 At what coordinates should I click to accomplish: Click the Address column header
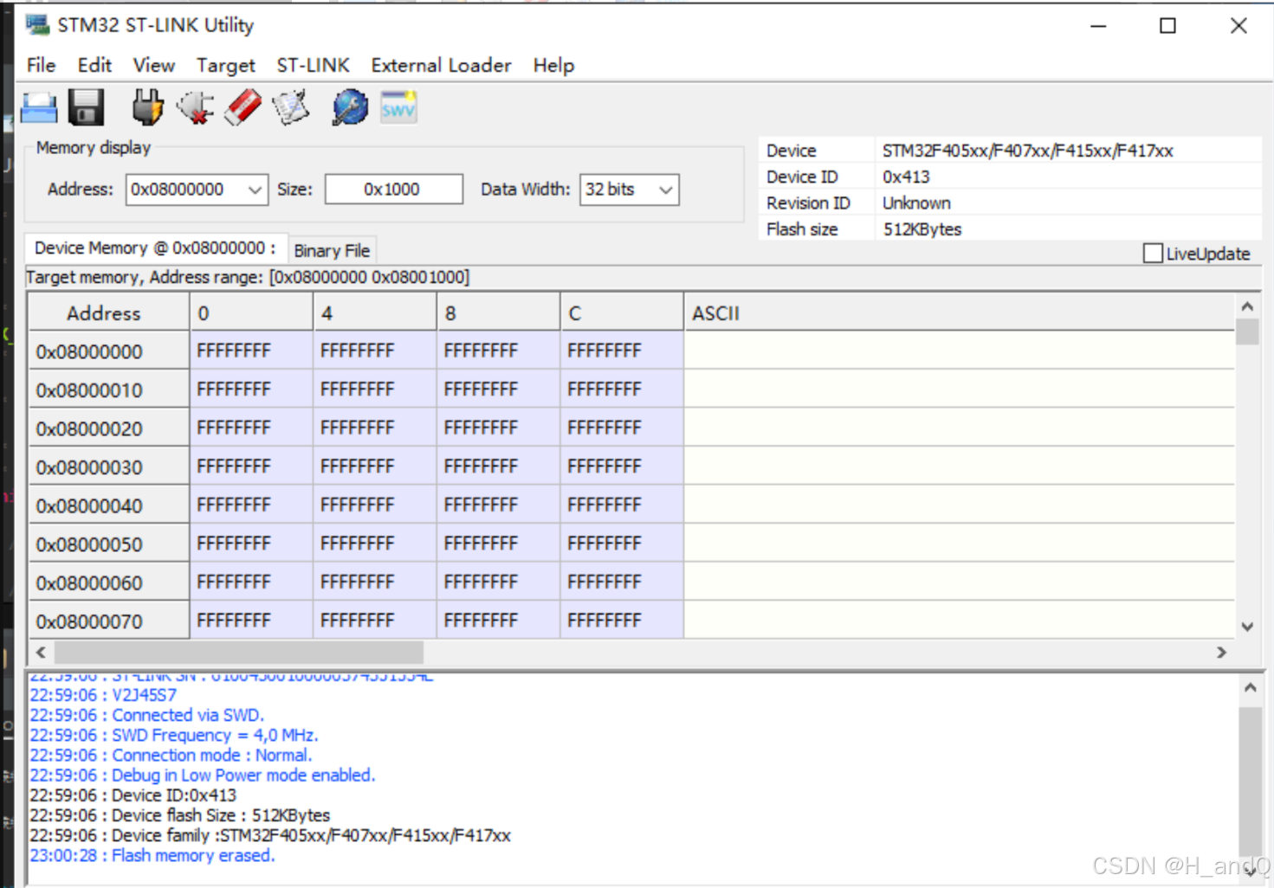point(108,312)
